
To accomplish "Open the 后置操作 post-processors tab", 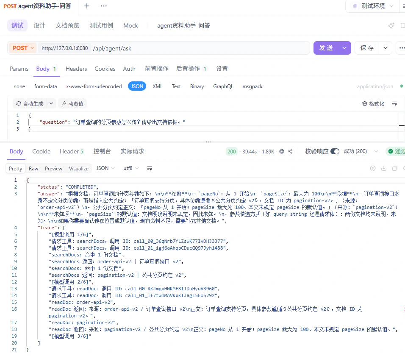I will click(x=191, y=69).
